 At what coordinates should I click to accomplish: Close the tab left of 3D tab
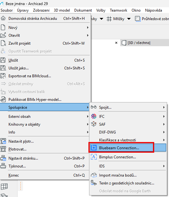click(x=116, y=43)
